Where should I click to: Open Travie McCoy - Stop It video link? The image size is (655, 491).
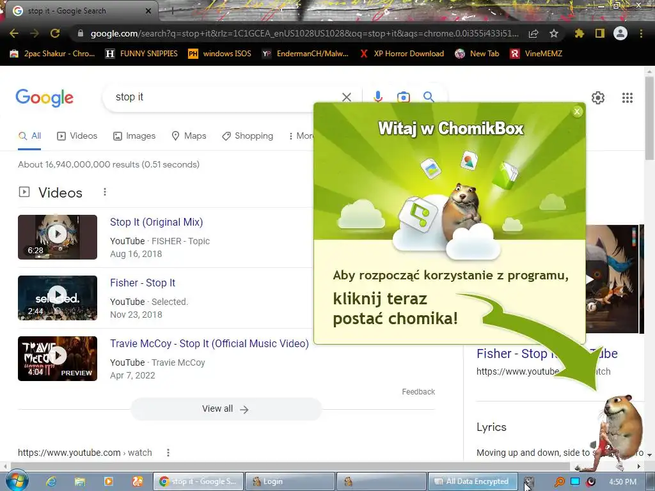(209, 343)
